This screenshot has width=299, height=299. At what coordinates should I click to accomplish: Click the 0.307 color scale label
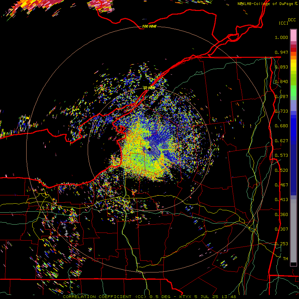click(x=281, y=229)
